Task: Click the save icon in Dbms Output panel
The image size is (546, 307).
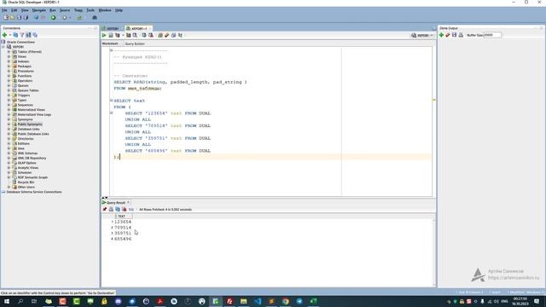Action: (454, 35)
